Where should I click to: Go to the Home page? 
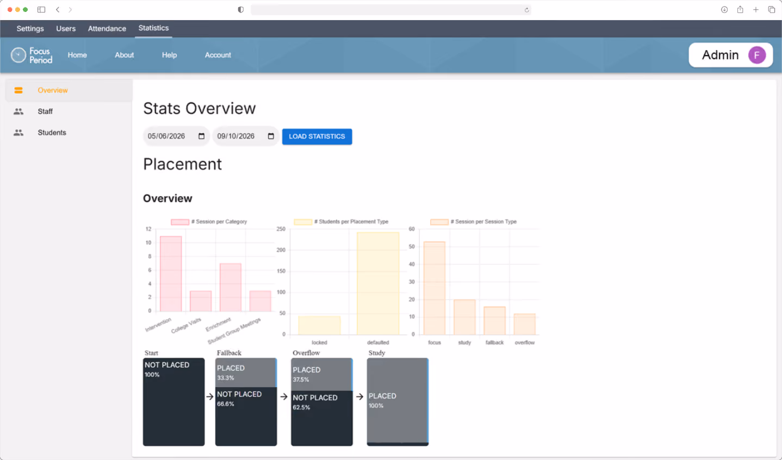(x=77, y=55)
